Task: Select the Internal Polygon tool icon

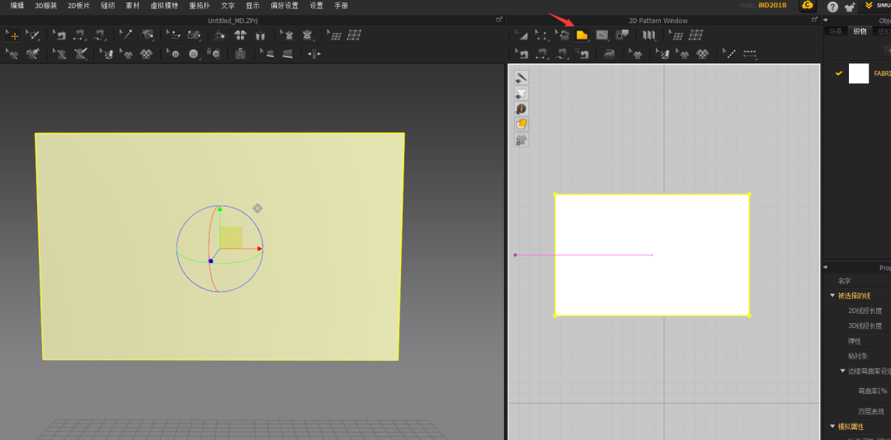Action: click(601, 35)
